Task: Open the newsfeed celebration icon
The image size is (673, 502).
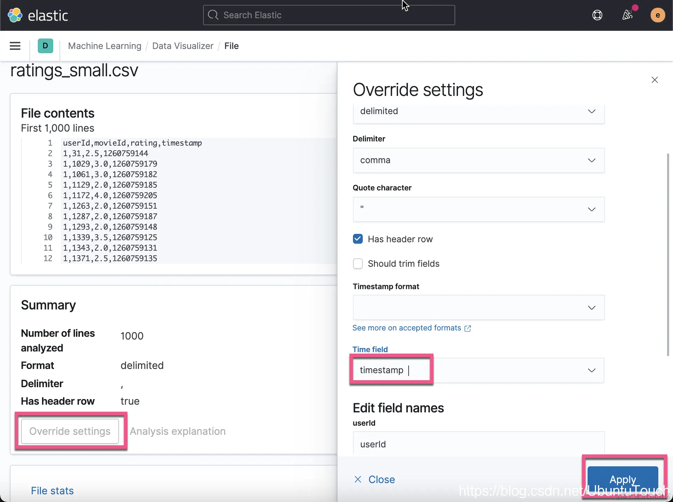Action: (x=627, y=15)
